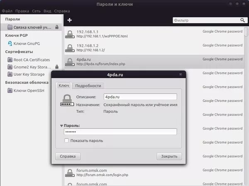Collapse the Пароль section triangle
249x186 pixels.
pyautogui.click(x=61, y=126)
